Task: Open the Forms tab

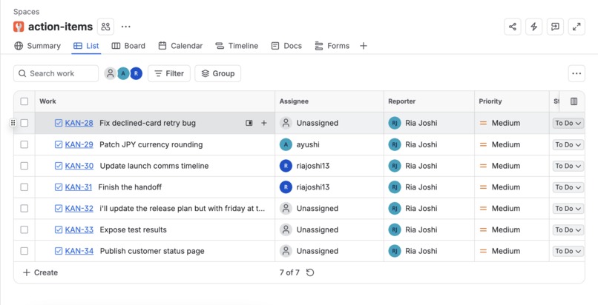Action: point(332,46)
